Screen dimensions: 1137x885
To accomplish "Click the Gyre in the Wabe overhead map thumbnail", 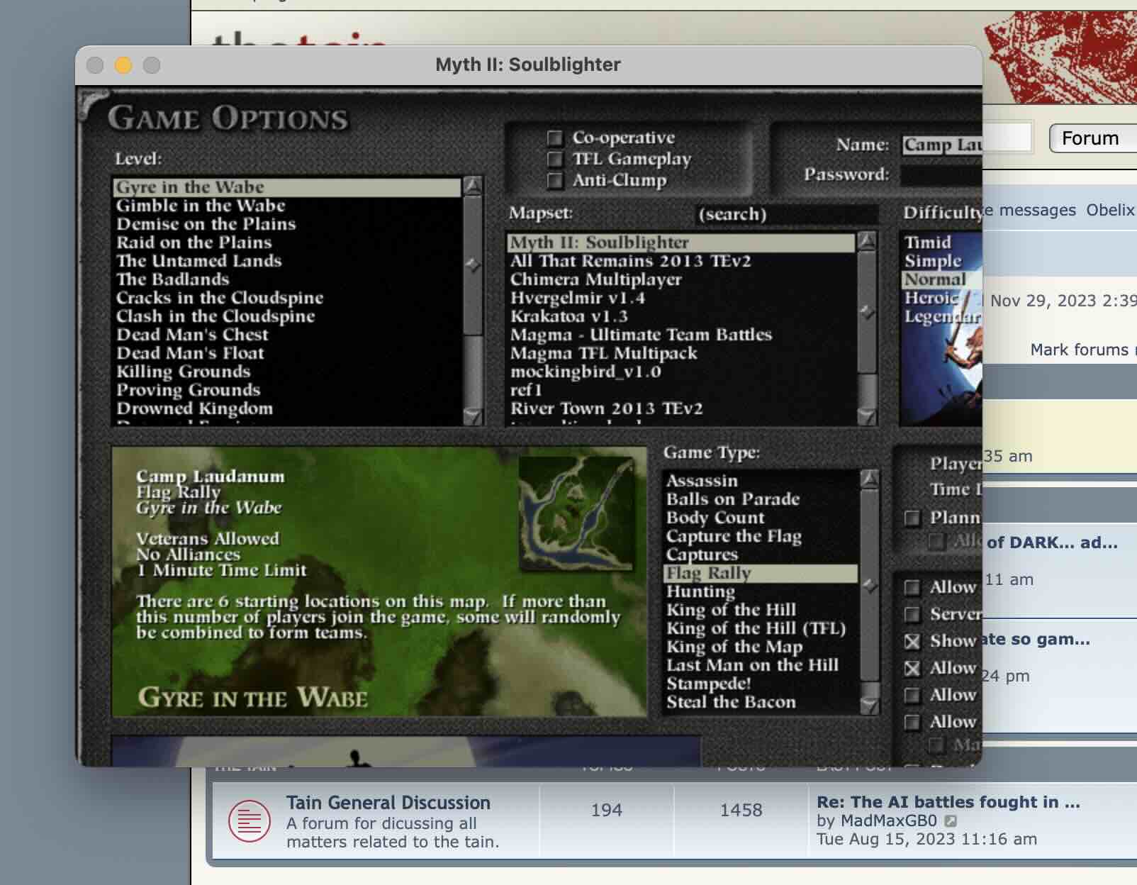I will click(577, 513).
